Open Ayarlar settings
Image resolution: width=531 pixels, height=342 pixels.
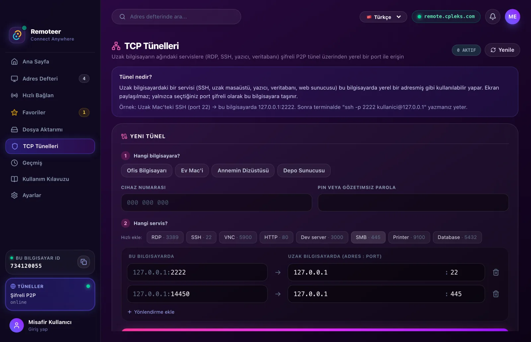pyautogui.click(x=50, y=195)
